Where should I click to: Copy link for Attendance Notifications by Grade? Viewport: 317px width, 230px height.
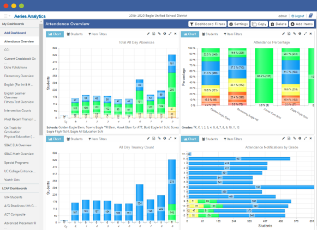click(295, 138)
